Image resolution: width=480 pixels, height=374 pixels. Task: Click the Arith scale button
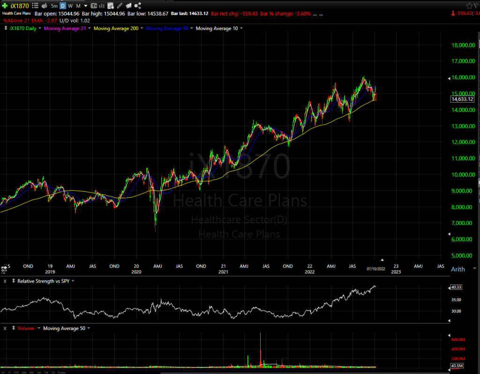457,269
